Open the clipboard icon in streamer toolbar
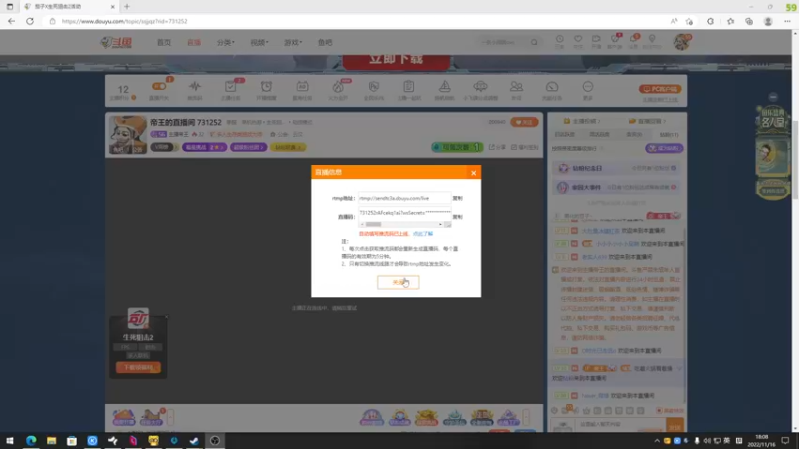The width and height of the screenshot is (799, 449). [408, 87]
